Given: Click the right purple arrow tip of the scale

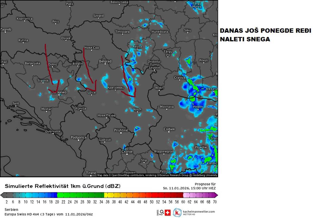Looking at the screenshot, I should pos(216,195).
